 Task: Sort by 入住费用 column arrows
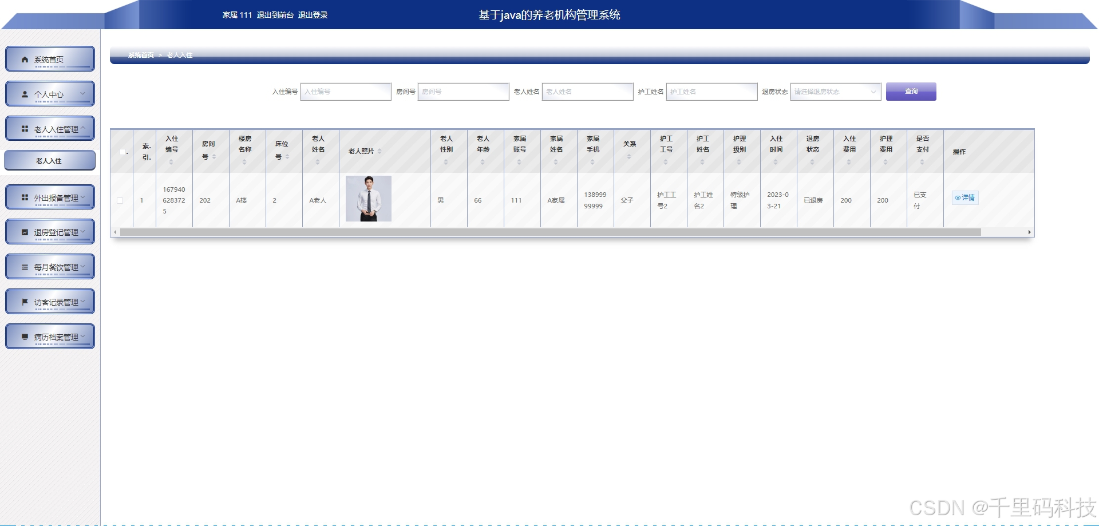pyautogui.click(x=848, y=162)
